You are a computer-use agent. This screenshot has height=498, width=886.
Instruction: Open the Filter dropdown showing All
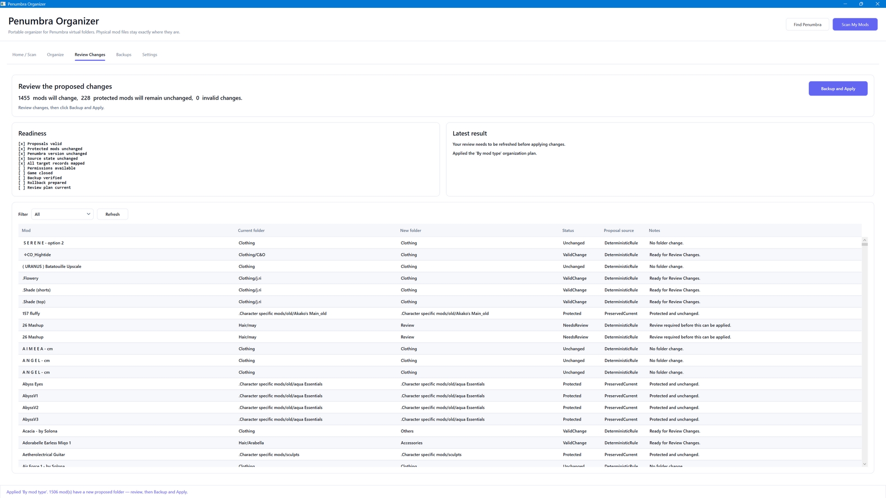tap(62, 214)
